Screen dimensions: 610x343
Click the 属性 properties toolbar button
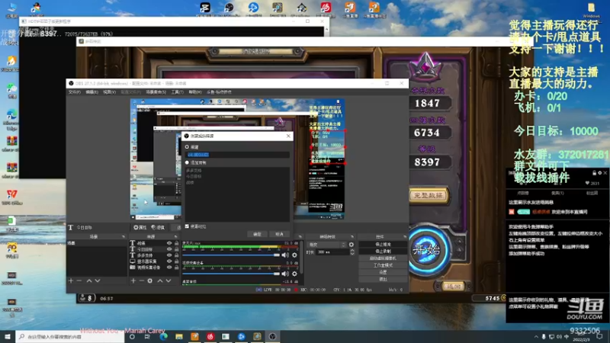140,227
